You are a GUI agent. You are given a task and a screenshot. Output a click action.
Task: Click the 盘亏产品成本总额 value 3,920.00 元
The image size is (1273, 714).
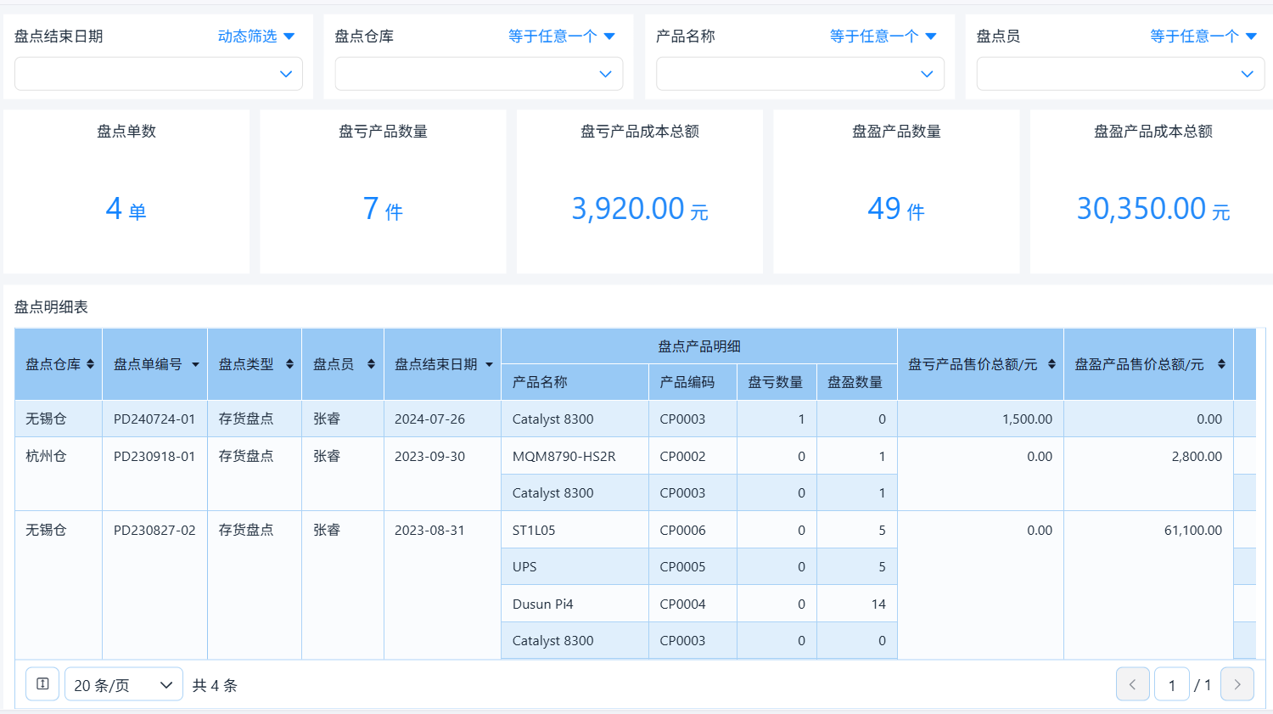coord(640,209)
